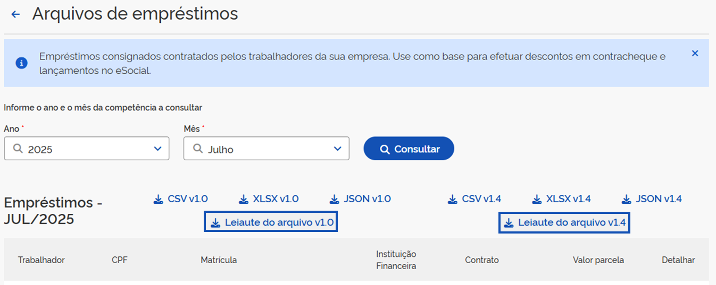Open the Leiaute do arquivo v1.4 link
This screenshot has width=716, height=285.
coord(564,223)
